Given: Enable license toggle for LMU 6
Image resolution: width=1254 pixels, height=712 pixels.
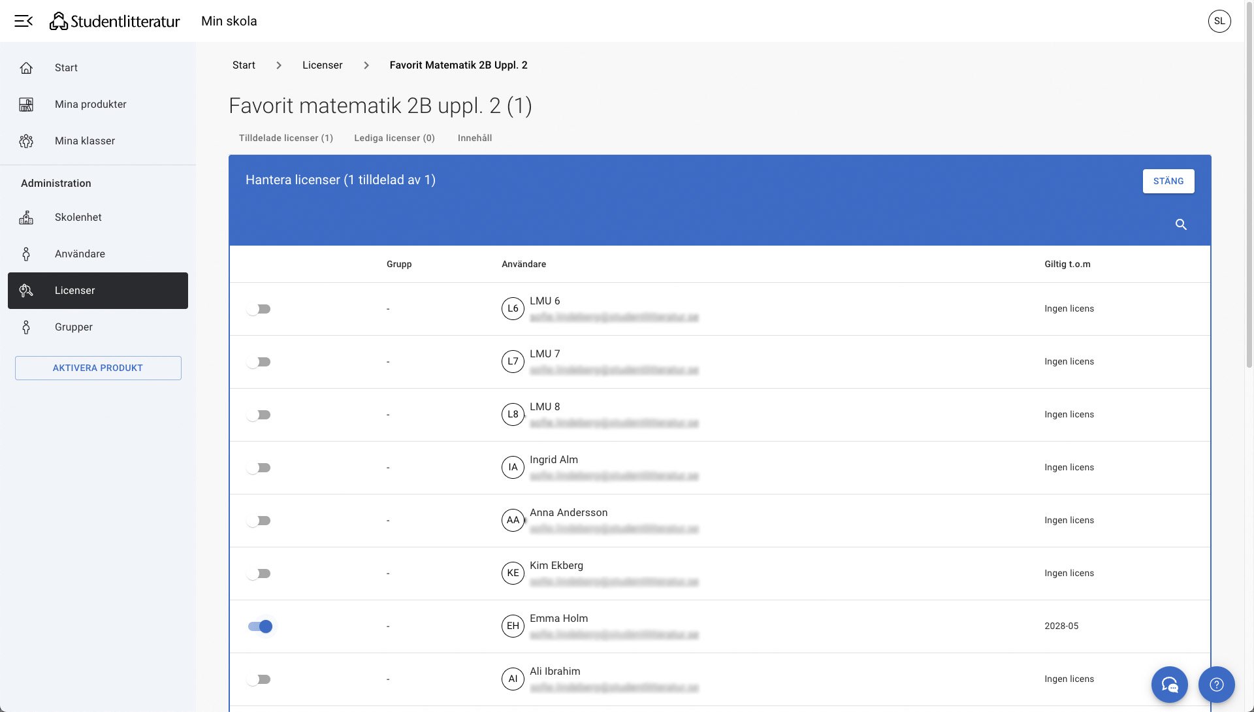Looking at the screenshot, I should click(x=259, y=309).
